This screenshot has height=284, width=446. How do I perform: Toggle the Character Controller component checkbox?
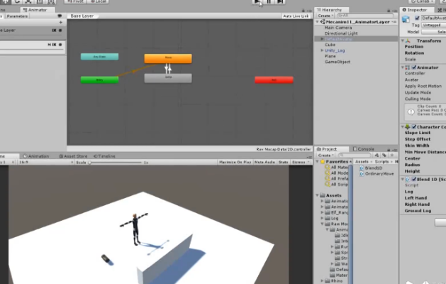[414, 127]
